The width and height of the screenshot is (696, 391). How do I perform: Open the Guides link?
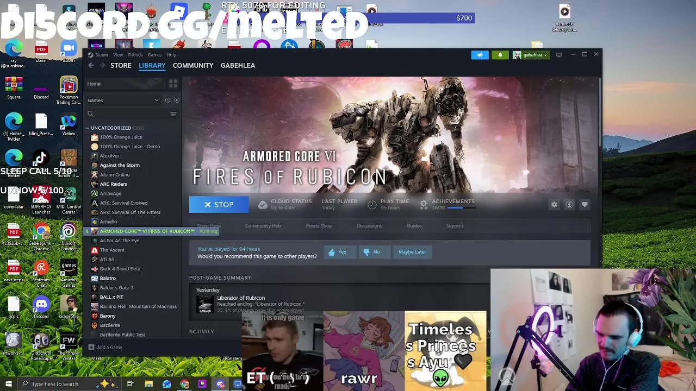414,226
